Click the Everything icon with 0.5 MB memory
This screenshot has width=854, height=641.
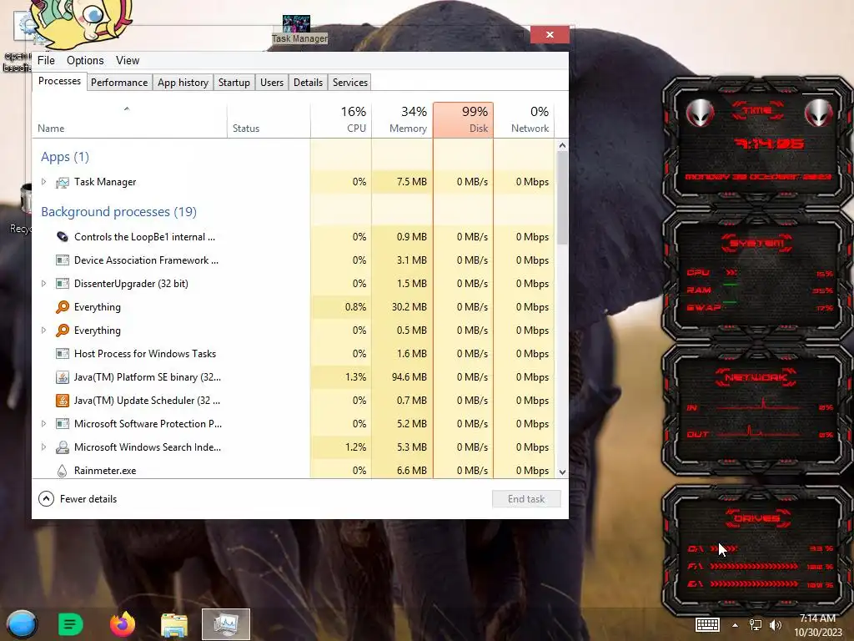[63, 331]
